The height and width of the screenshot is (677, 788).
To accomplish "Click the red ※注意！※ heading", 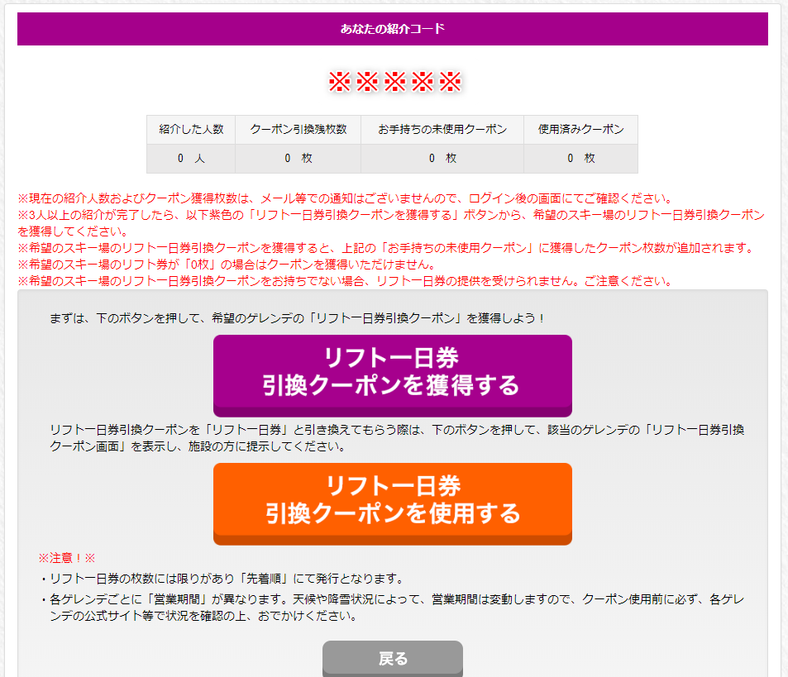I will (67, 558).
